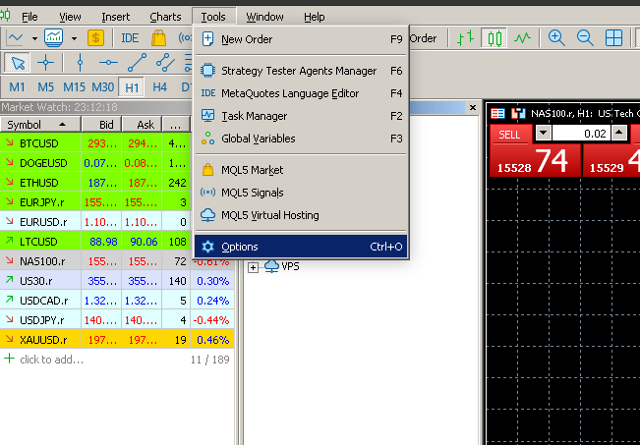Click the Bid column header
This screenshot has height=445, width=640.
101,125
